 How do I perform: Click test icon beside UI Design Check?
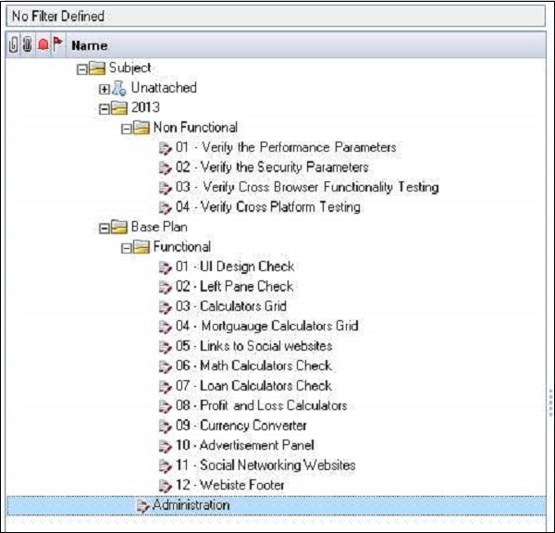click(166, 267)
